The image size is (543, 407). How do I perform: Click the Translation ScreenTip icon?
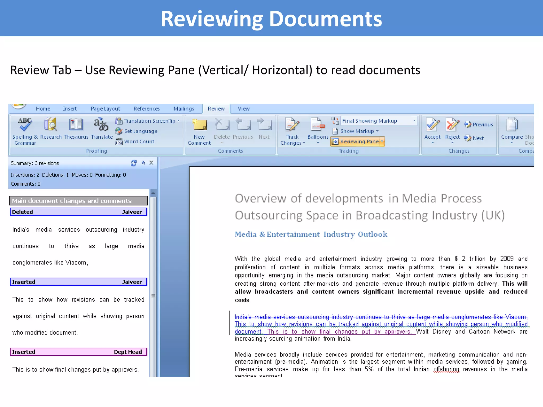coord(119,121)
